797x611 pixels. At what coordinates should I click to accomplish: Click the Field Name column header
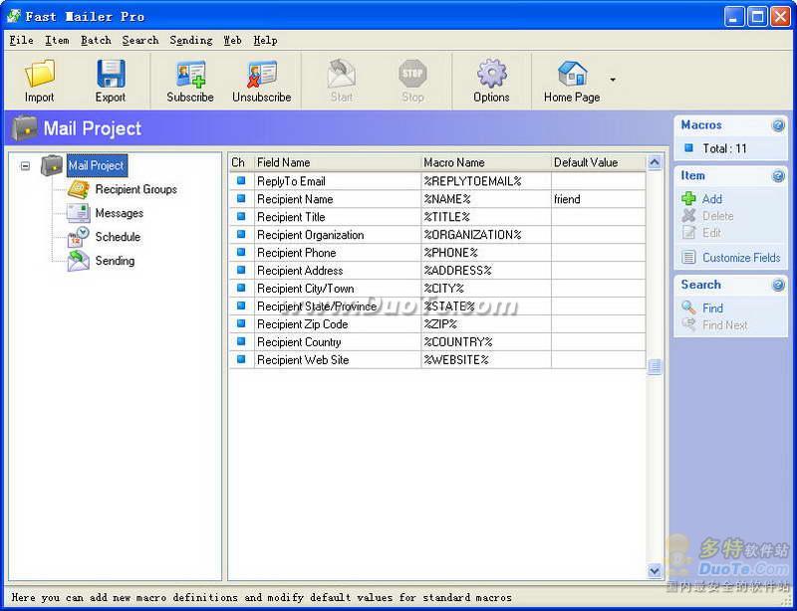(x=338, y=162)
